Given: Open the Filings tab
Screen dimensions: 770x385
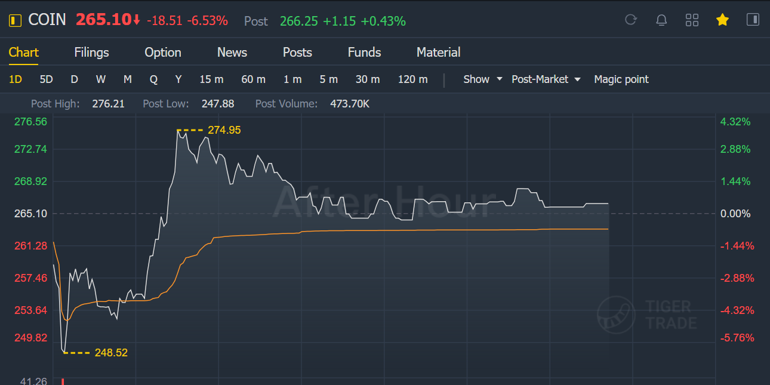Looking at the screenshot, I should click(91, 53).
